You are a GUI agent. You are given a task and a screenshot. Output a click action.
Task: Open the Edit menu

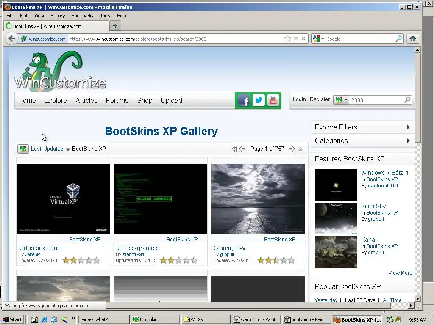pos(24,16)
